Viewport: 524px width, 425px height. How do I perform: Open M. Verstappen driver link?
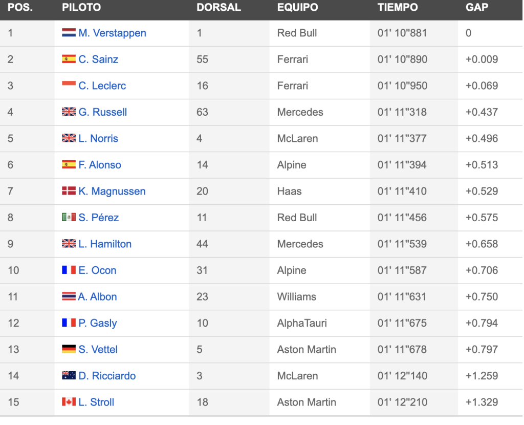tap(112, 33)
